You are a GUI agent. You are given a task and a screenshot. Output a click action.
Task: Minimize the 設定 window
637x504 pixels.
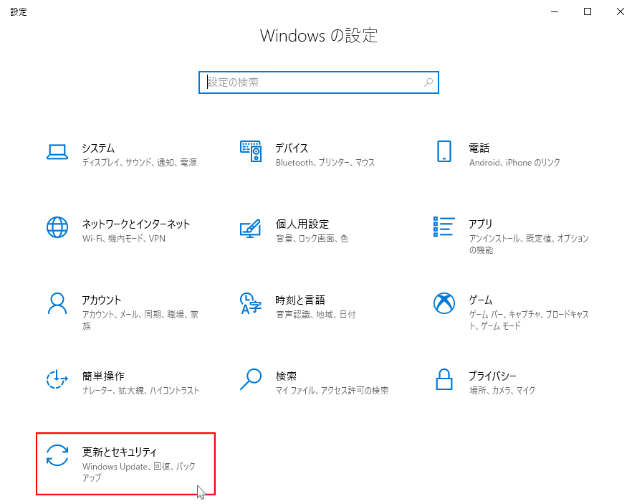coord(555,11)
